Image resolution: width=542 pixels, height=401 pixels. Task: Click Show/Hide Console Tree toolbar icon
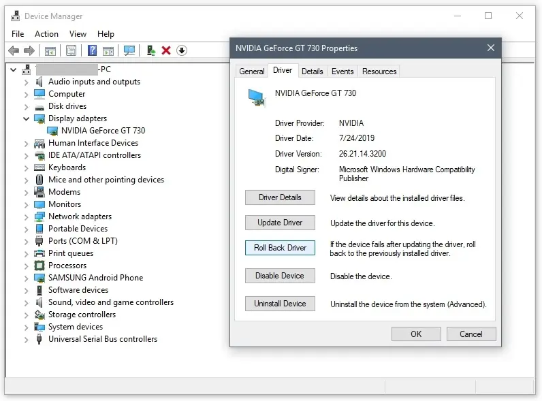click(x=50, y=51)
